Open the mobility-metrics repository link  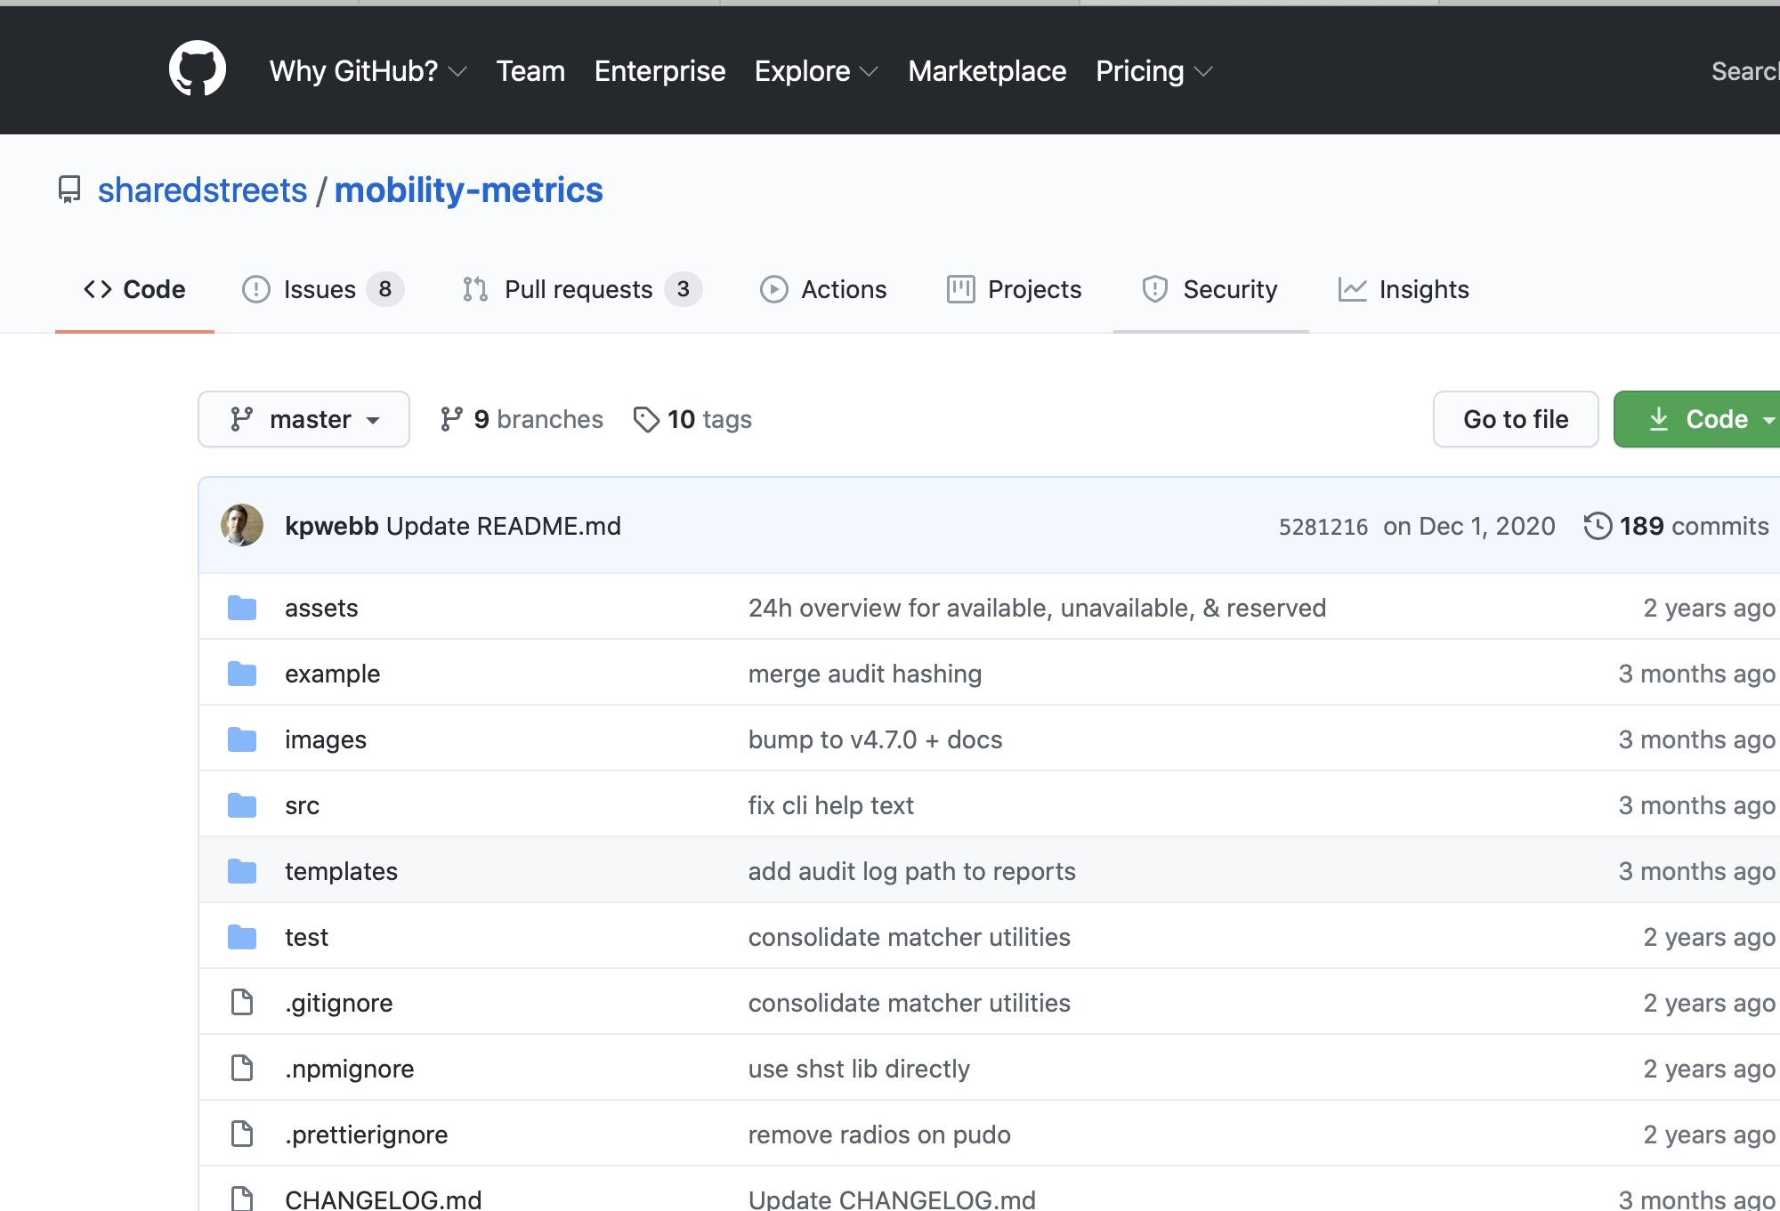tap(469, 190)
